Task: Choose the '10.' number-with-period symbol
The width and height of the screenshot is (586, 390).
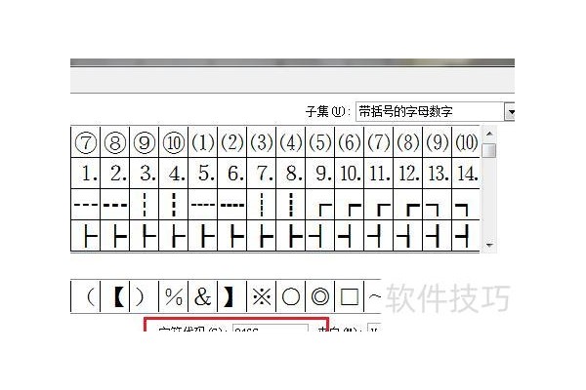Action: [x=350, y=174]
